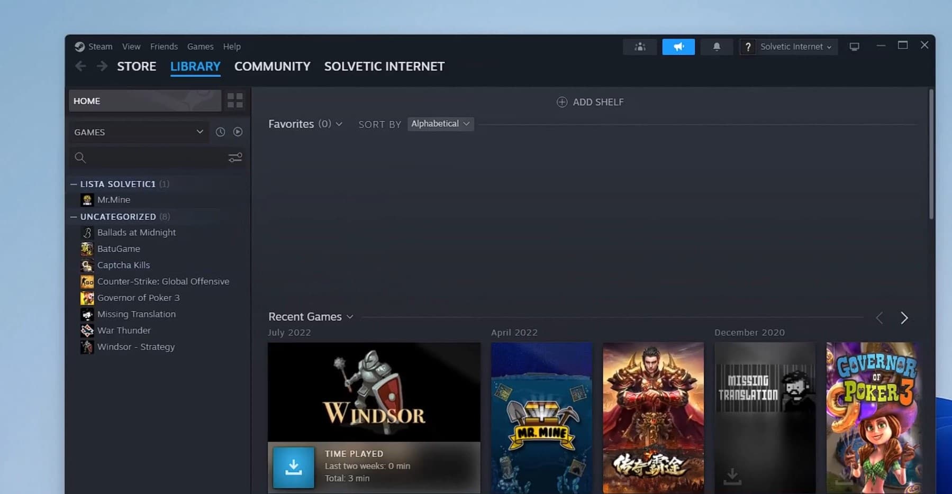
Task: Show previous recent games with left chevron
Action: pos(880,318)
